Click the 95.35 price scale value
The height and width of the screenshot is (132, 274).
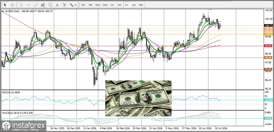click(x=268, y=89)
